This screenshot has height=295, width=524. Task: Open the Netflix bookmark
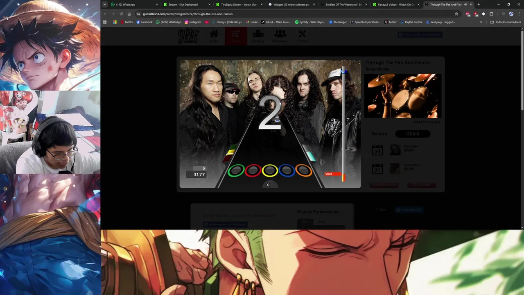(x=127, y=22)
